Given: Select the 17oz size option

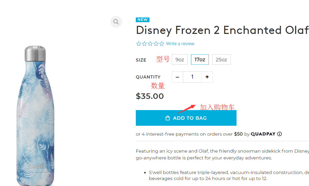Looking at the screenshot, I should (x=200, y=59).
